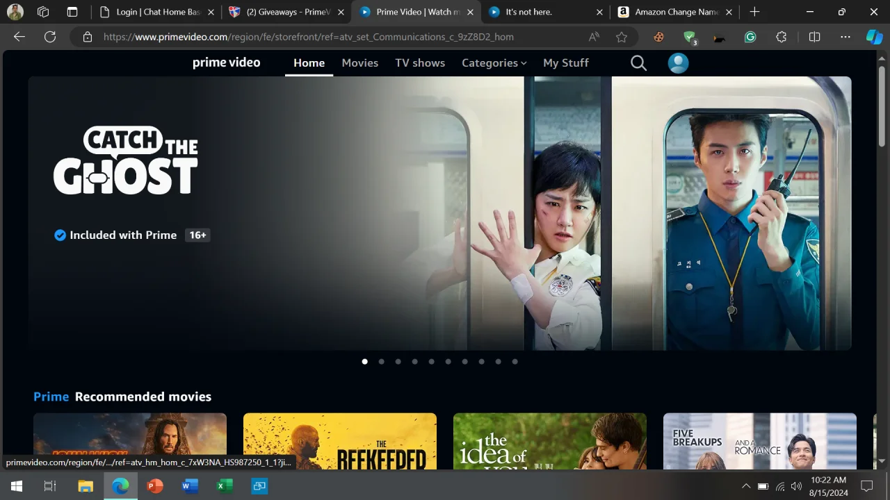The image size is (890, 500).
Task: Open The Beekeeper movie thumbnail
Action: point(340,441)
